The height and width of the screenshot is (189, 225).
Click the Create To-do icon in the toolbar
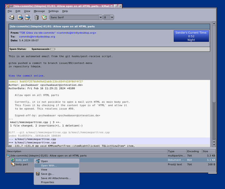pos(44,17)
